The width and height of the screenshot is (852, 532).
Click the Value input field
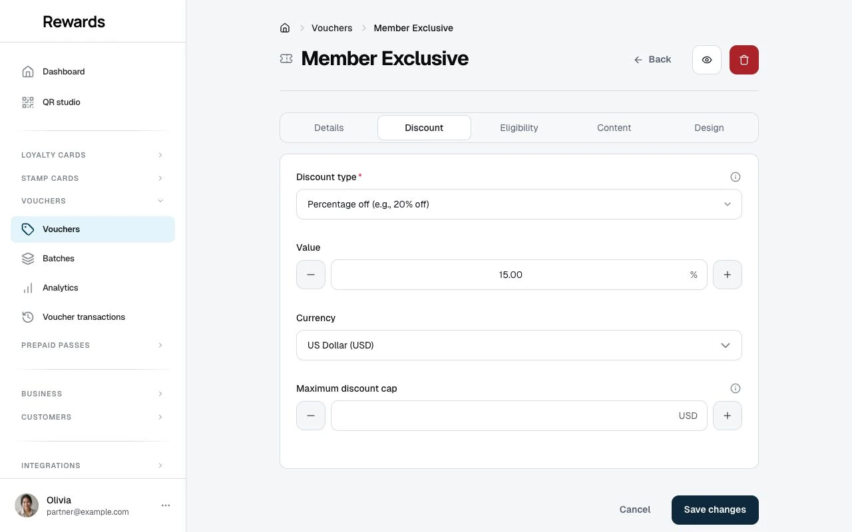coord(519,275)
